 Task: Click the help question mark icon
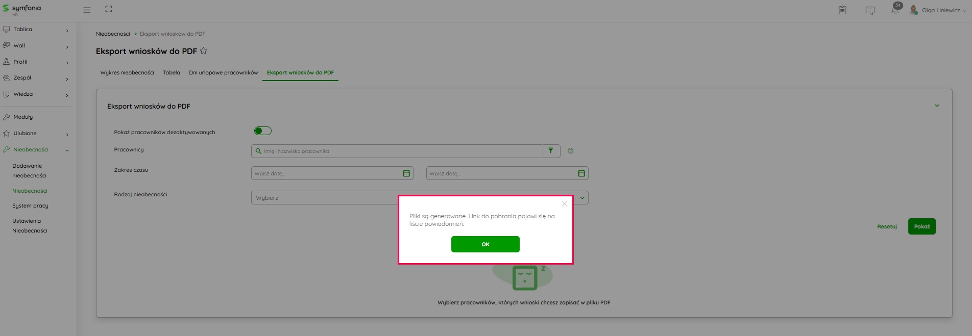tap(570, 151)
